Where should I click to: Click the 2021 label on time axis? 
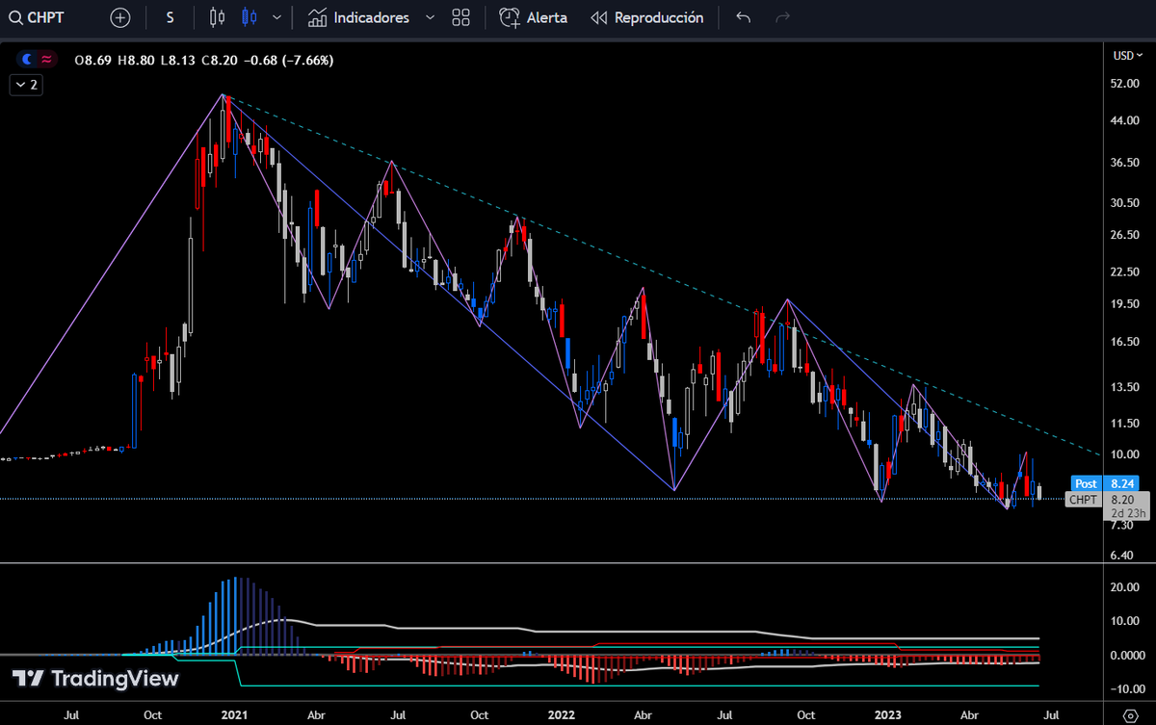coord(236,715)
